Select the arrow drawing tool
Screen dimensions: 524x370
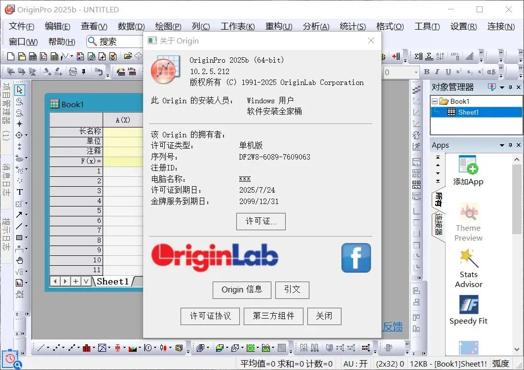[19, 215]
